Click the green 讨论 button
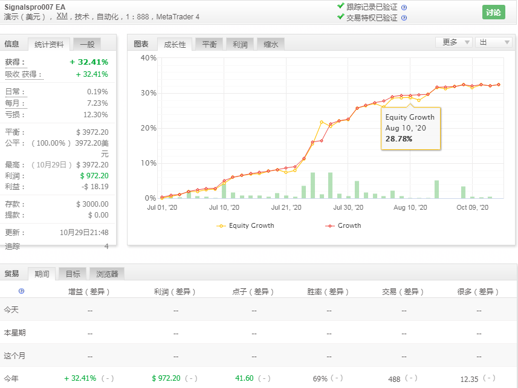 (x=493, y=12)
